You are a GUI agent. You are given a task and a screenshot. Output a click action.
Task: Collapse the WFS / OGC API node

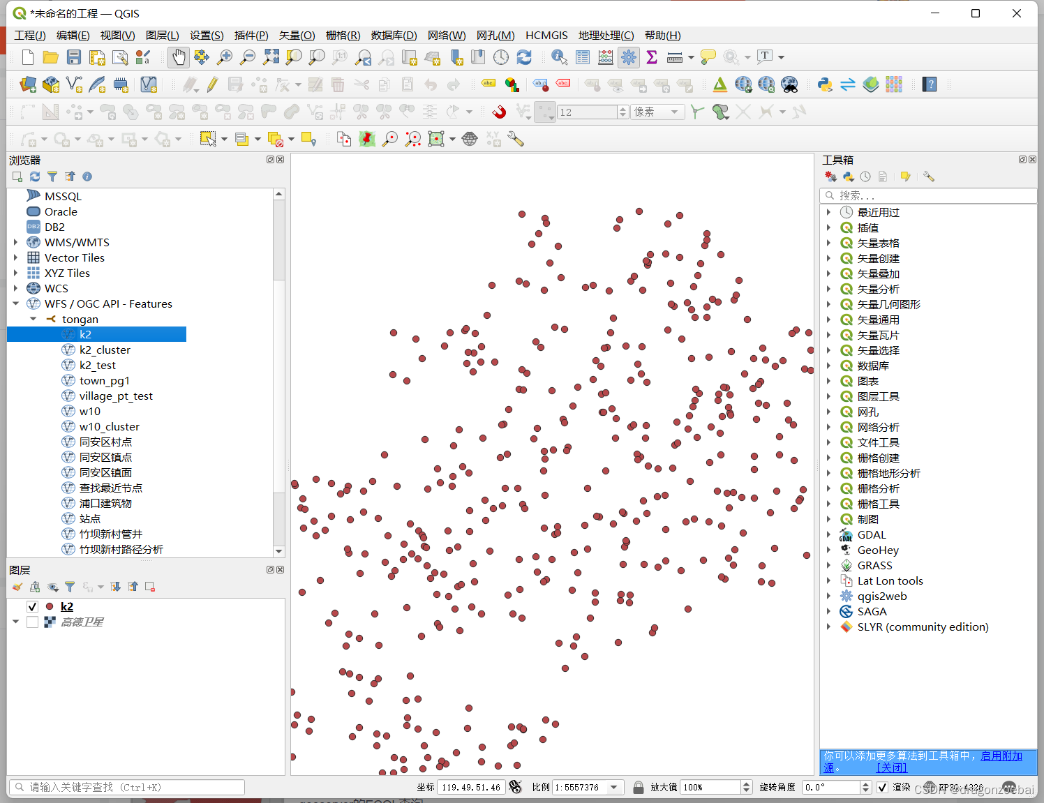coord(15,303)
